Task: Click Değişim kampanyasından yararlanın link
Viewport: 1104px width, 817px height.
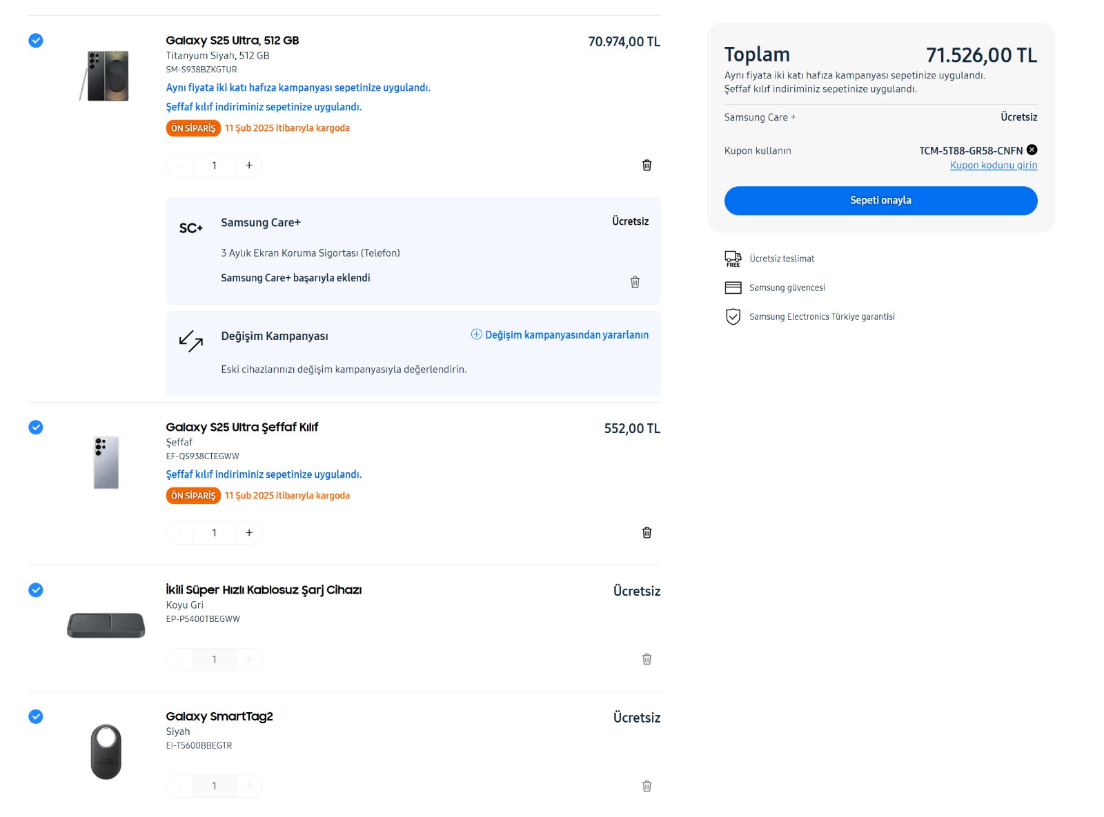Action: (566, 335)
